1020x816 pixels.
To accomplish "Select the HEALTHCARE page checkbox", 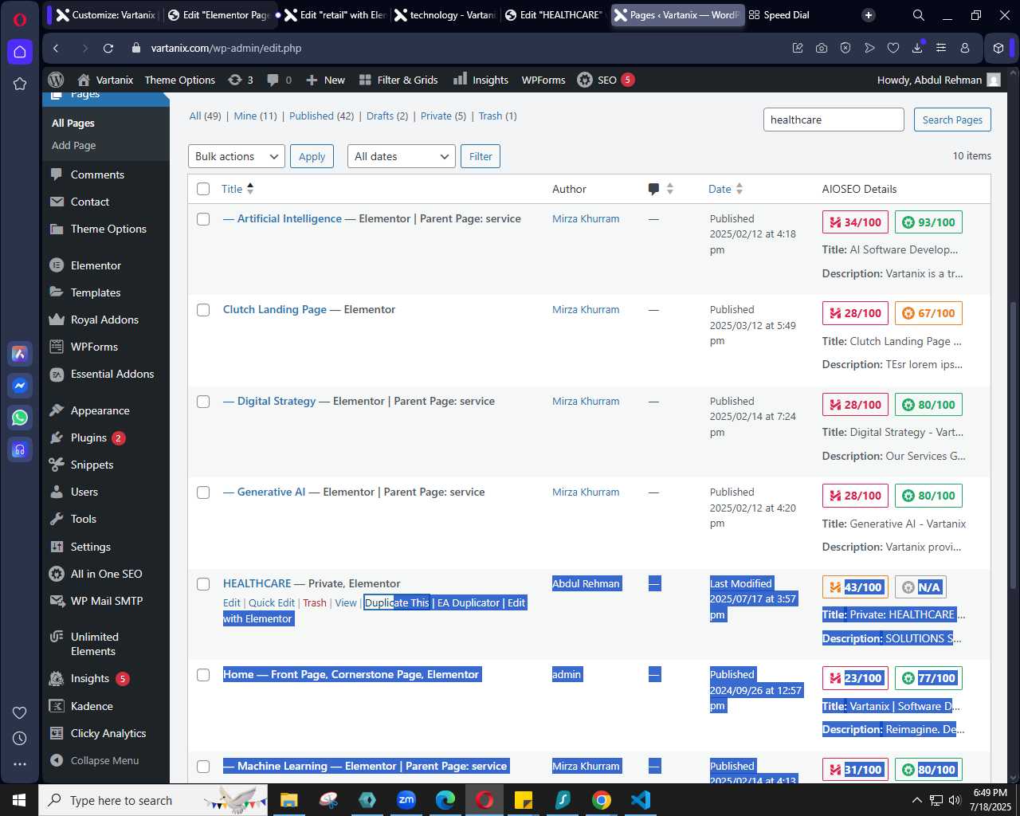I will pyautogui.click(x=203, y=584).
